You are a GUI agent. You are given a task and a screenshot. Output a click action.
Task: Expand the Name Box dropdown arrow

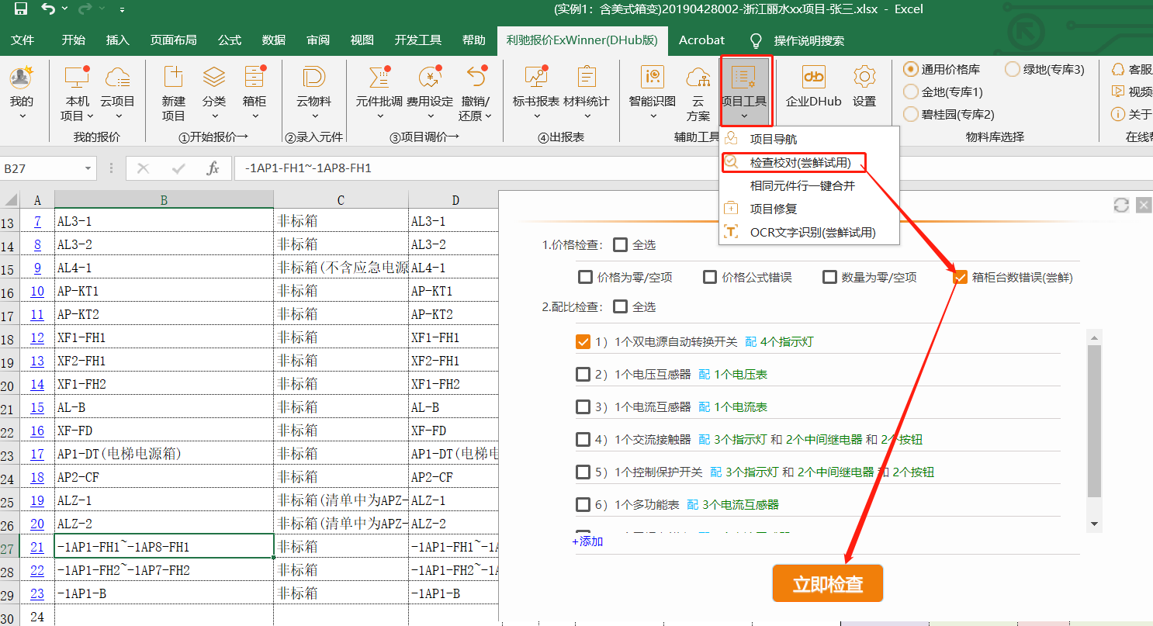88,168
